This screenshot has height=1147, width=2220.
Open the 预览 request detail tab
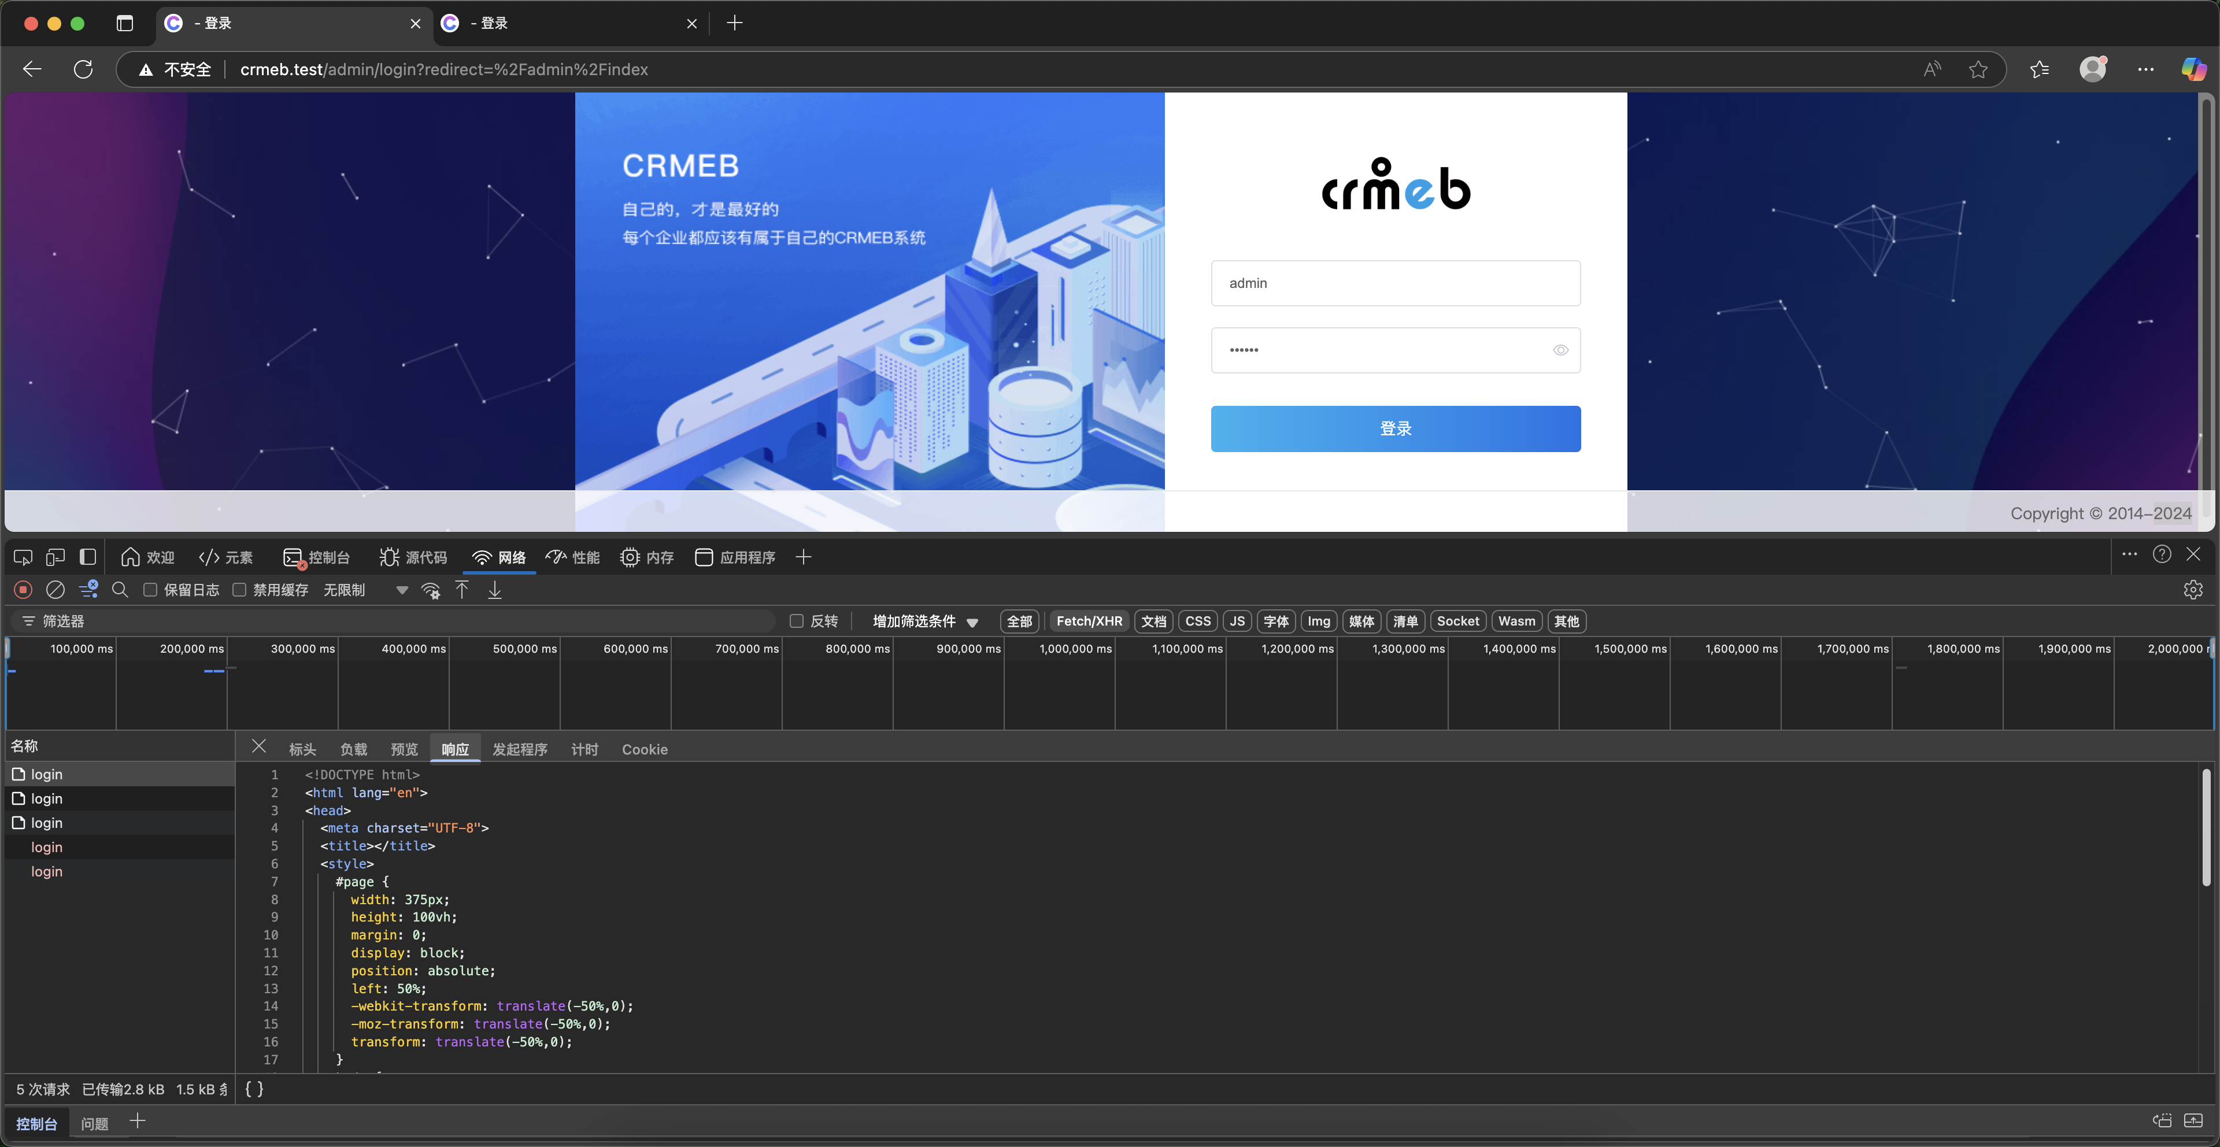tap(404, 750)
